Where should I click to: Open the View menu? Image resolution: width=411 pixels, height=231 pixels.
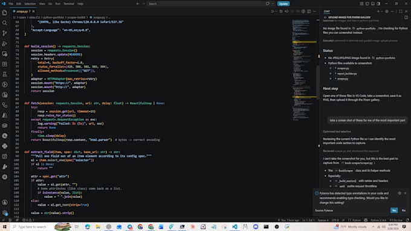coord(42,4)
